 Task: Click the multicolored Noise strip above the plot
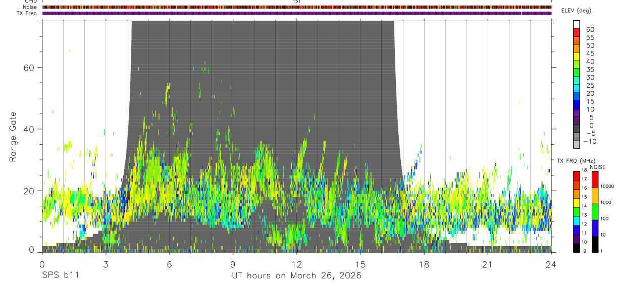[x=296, y=7]
